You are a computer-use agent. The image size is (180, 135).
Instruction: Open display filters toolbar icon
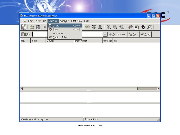pyautogui.click(x=136, y=27)
